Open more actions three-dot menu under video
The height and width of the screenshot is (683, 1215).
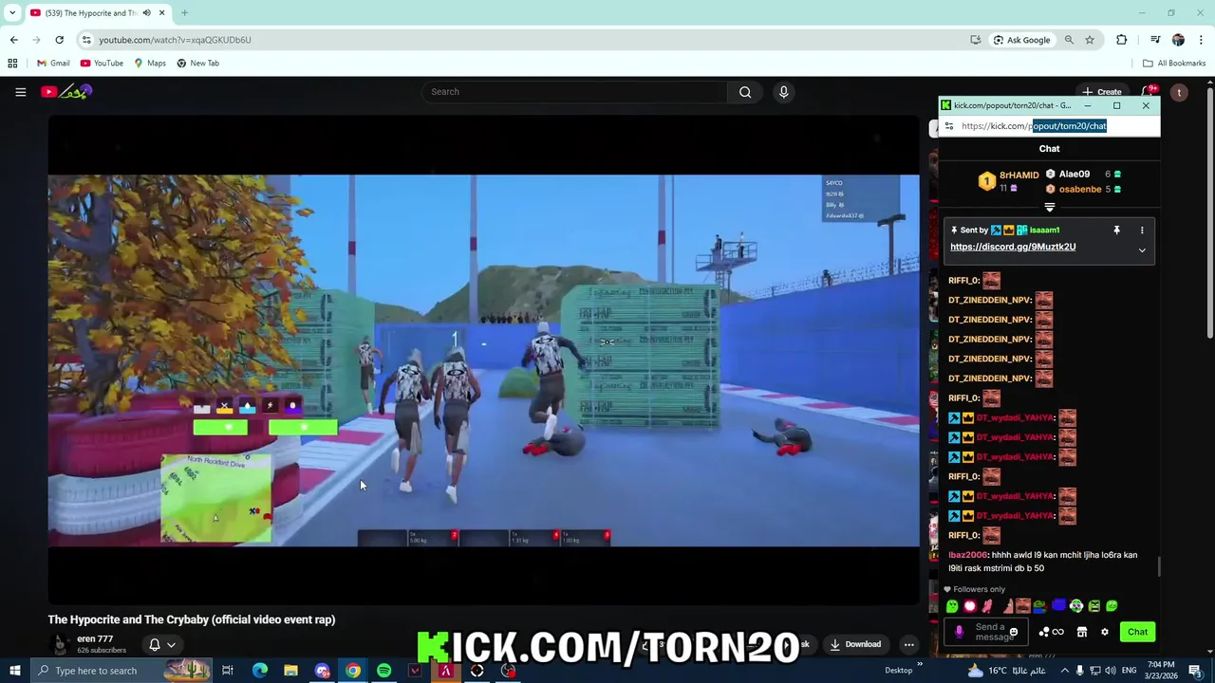908,645
